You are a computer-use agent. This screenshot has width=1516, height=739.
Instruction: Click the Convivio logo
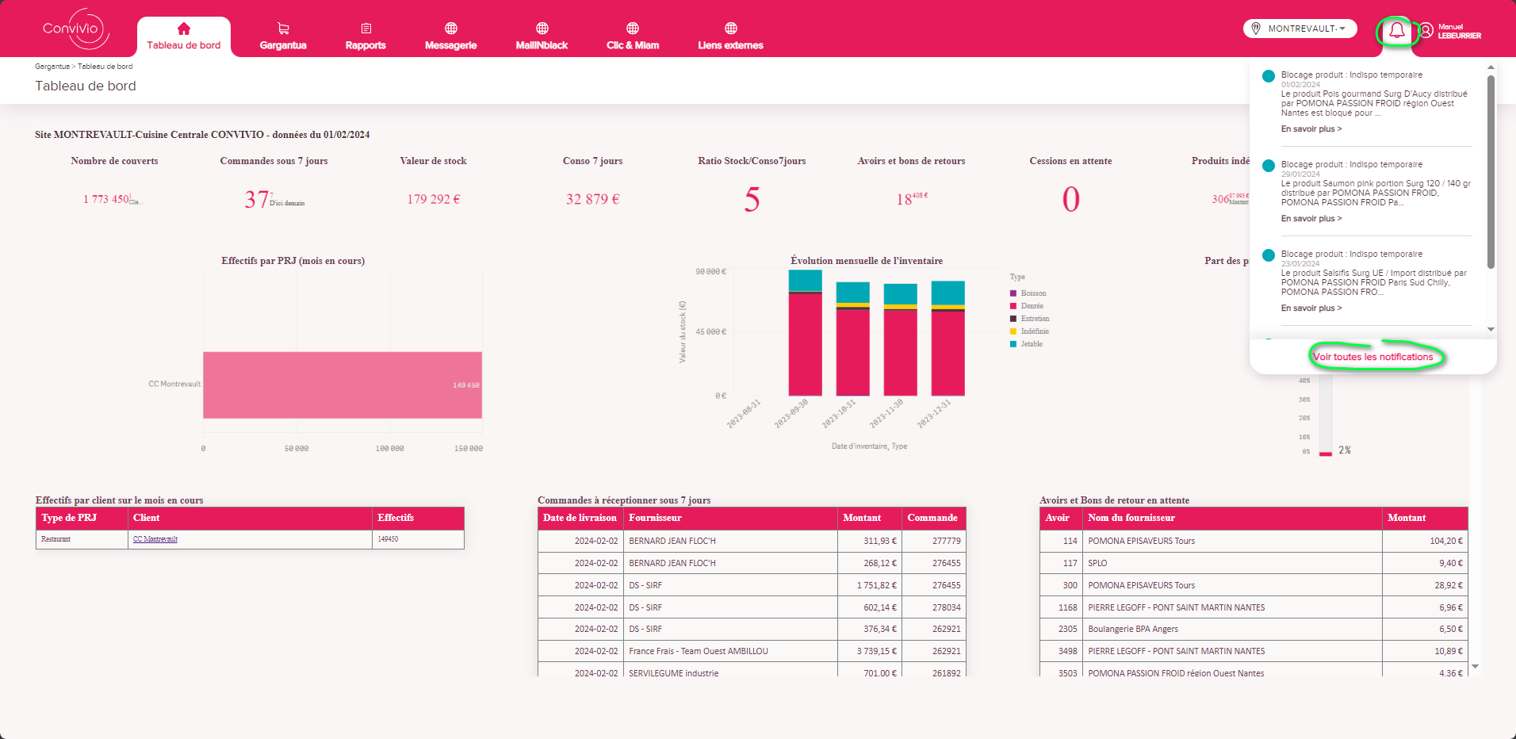(75, 29)
